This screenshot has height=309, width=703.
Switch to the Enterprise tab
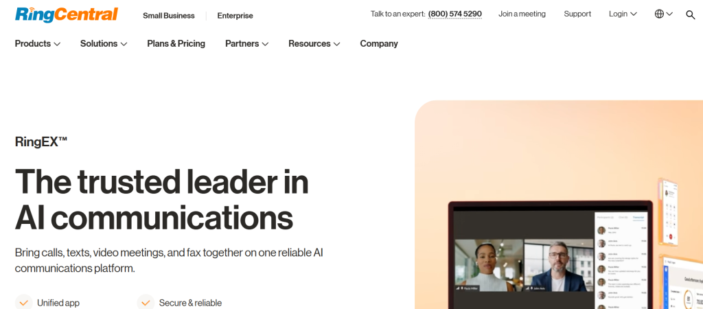click(x=235, y=16)
